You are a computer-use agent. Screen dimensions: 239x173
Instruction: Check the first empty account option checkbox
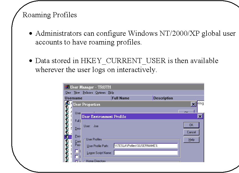pos(77,151)
